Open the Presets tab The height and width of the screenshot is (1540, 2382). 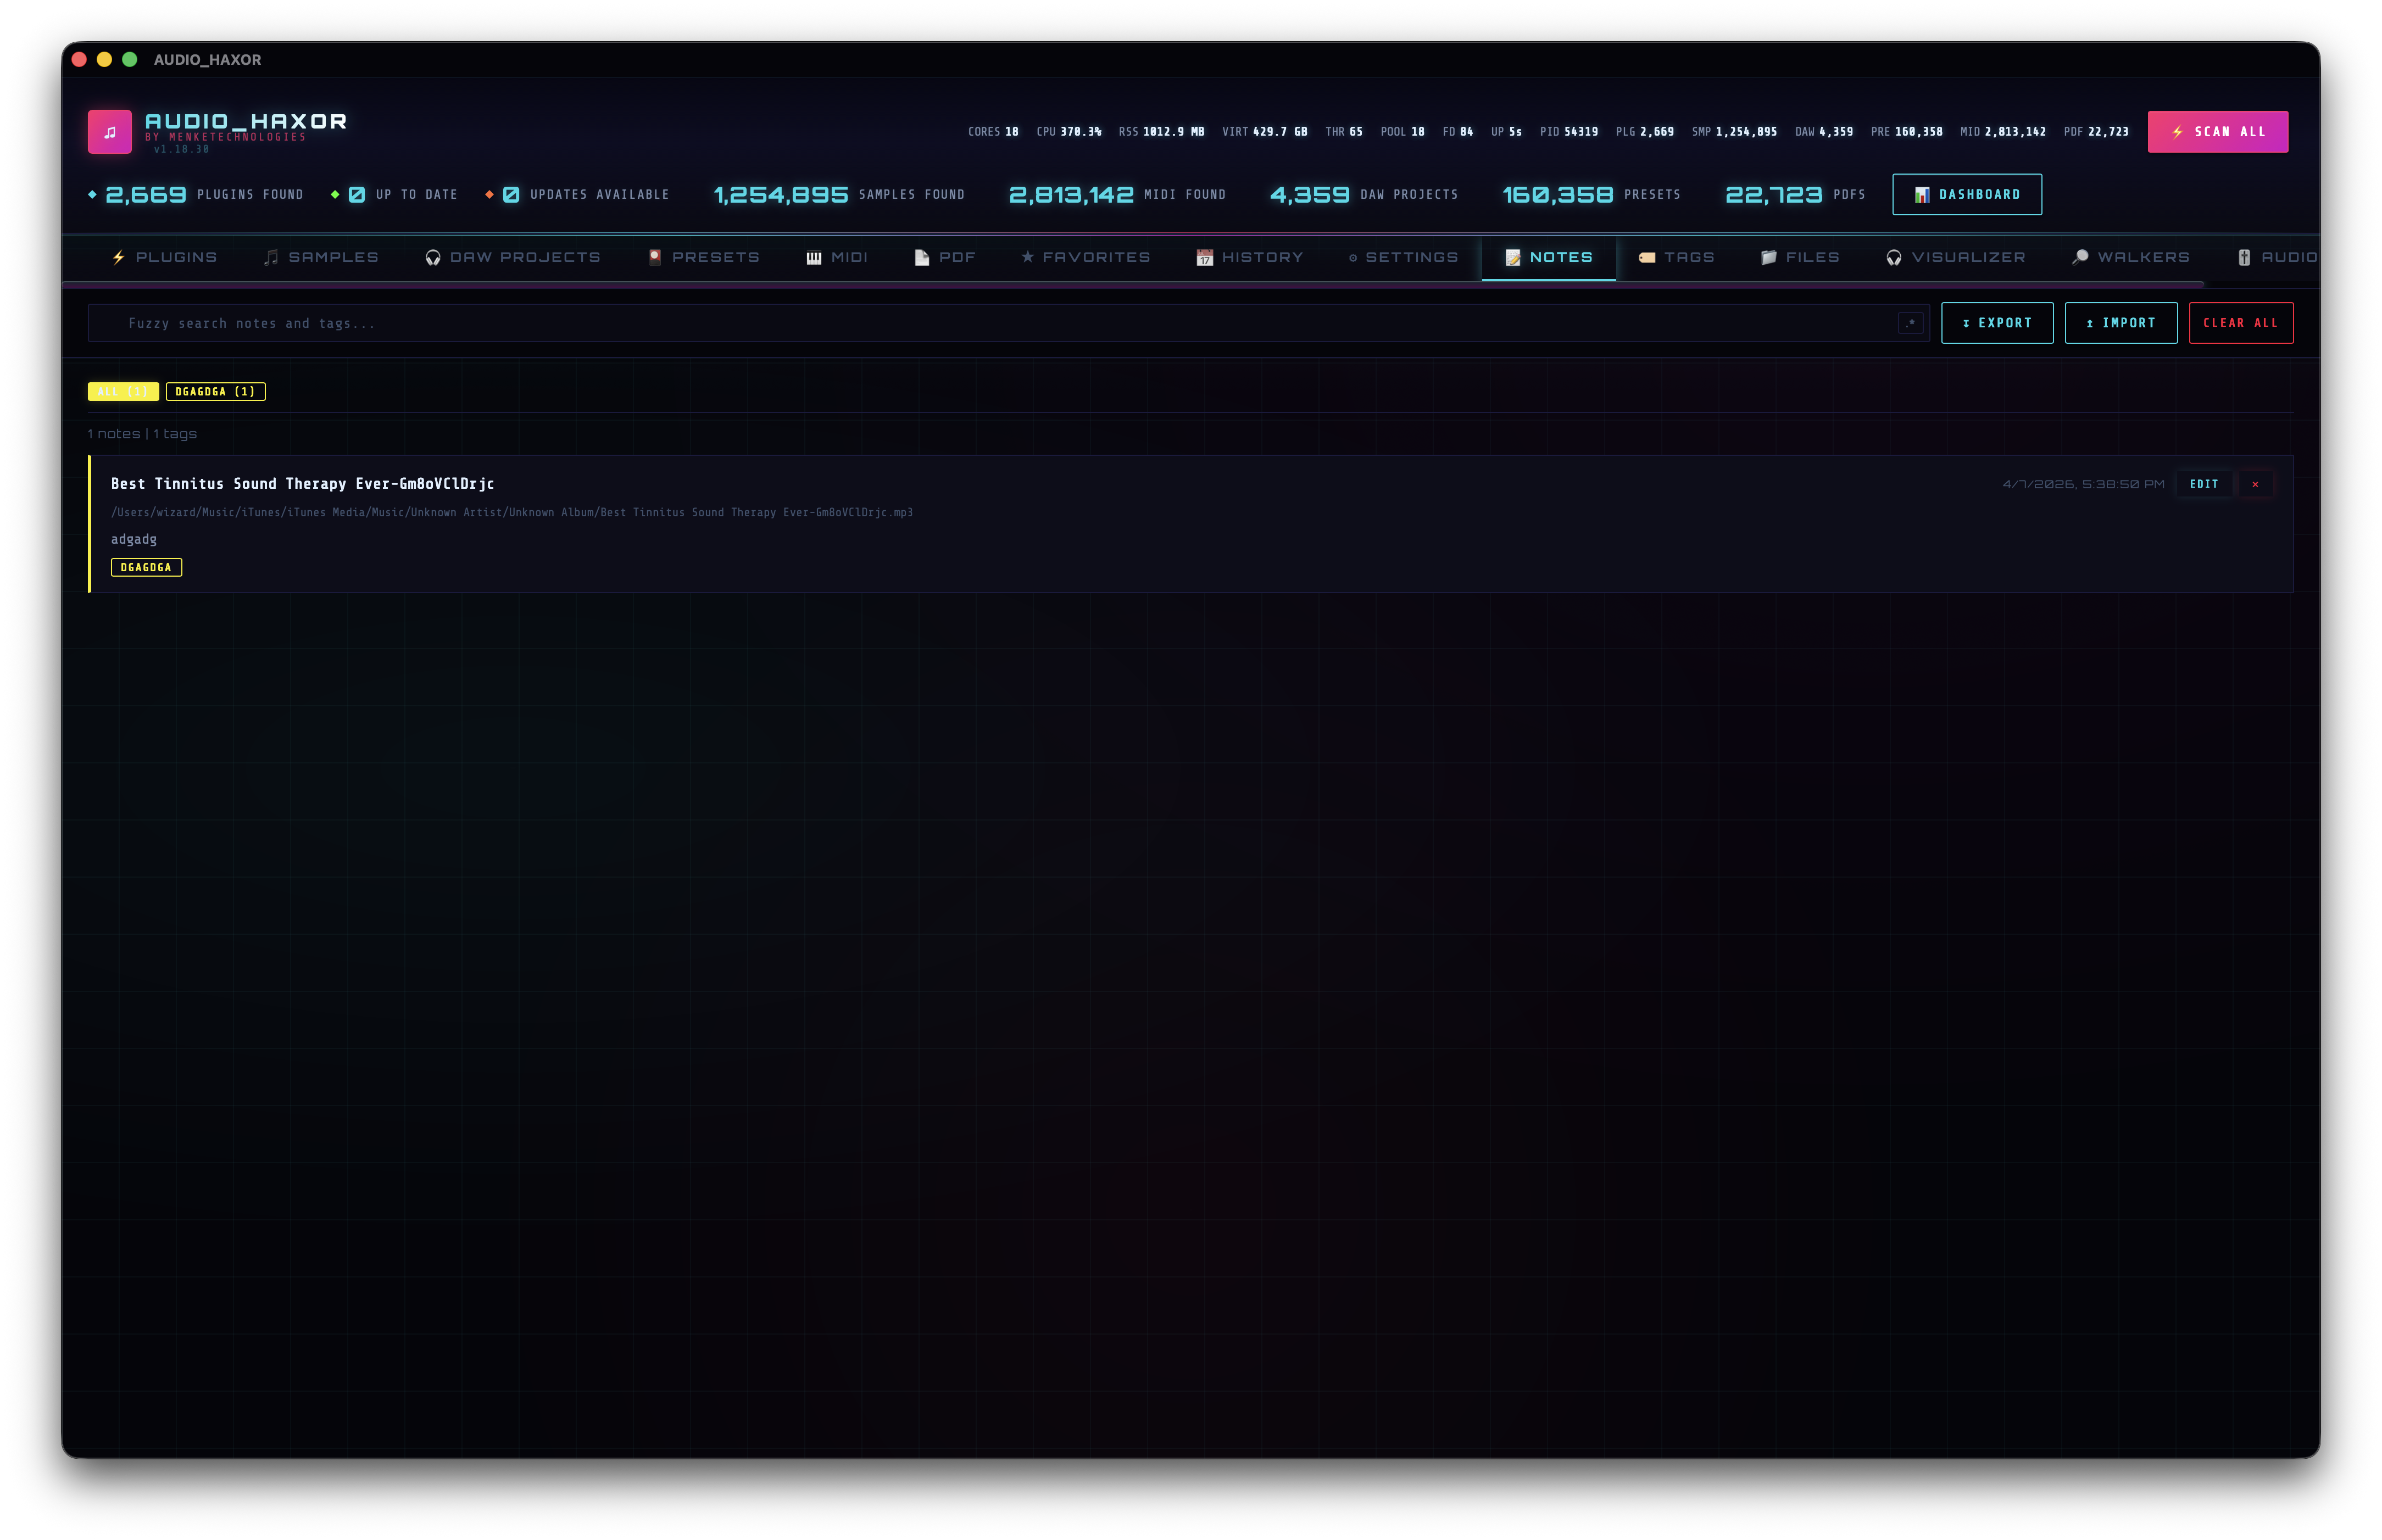point(704,257)
